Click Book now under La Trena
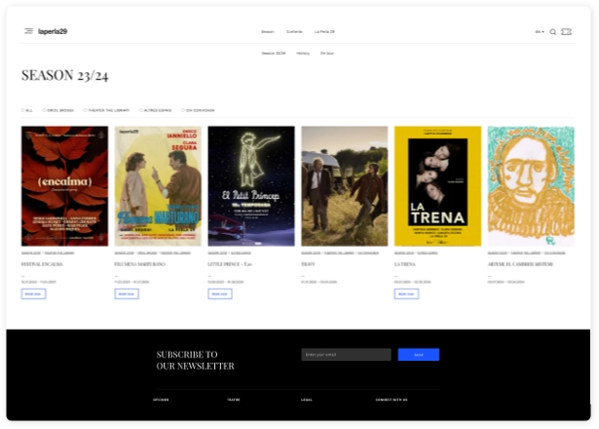Screen dimensions: 599x429 click(406, 293)
